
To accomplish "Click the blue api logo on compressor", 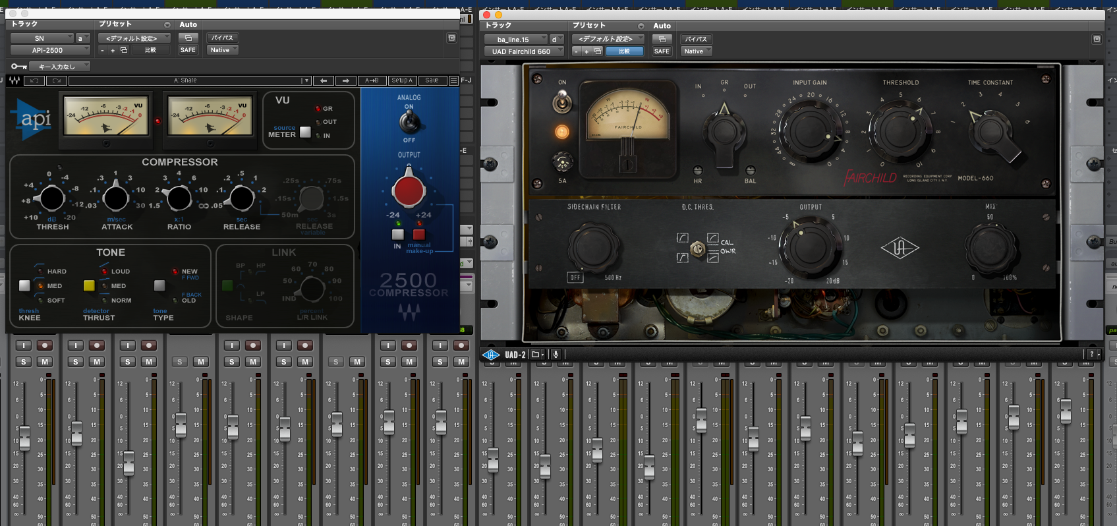I will point(32,119).
